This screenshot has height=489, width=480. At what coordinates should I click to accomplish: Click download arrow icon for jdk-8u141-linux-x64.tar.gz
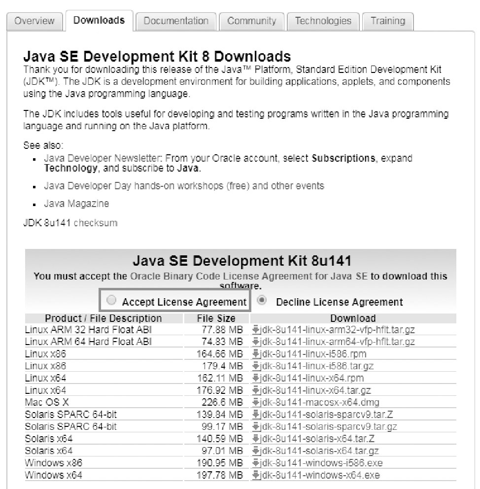click(x=256, y=390)
